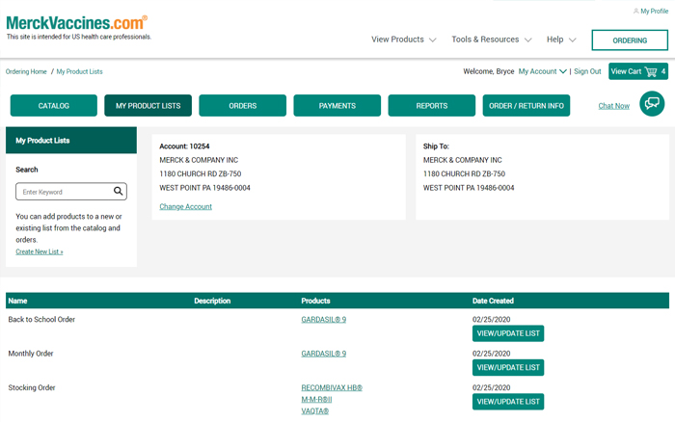This screenshot has height=422, width=675.
Task: Open GARDASIL 9 in Monthly Order row
Action: 324,354
